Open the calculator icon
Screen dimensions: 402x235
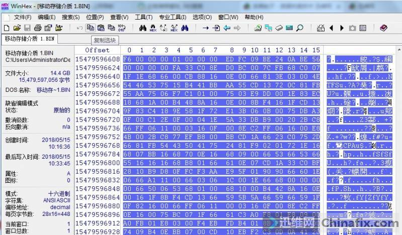[x=289, y=28]
